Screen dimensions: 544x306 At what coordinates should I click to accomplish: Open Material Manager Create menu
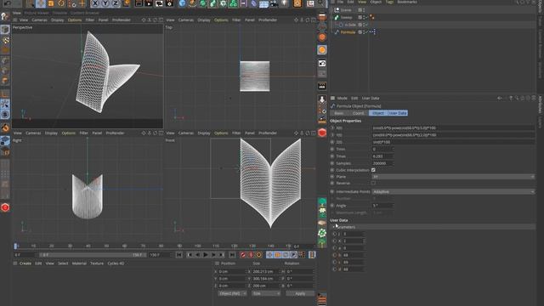click(x=25, y=263)
